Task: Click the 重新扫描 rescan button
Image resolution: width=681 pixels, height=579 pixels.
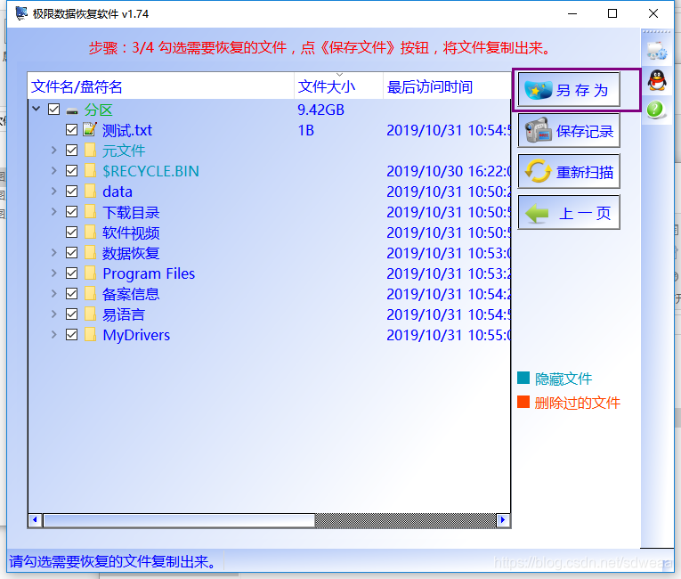Action: coord(569,171)
